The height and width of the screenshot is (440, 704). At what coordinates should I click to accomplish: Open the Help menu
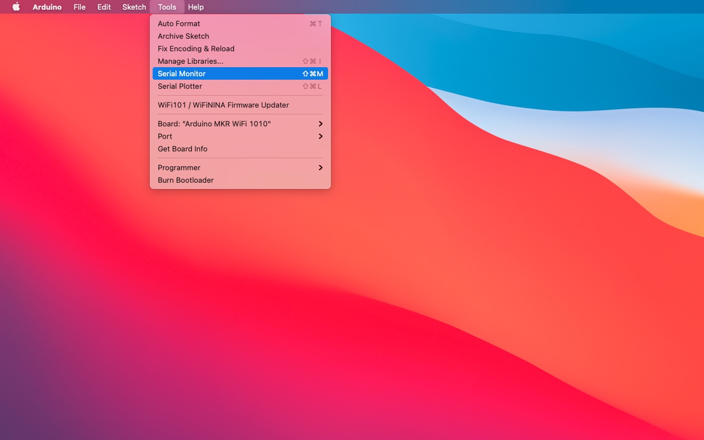[x=195, y=7]
